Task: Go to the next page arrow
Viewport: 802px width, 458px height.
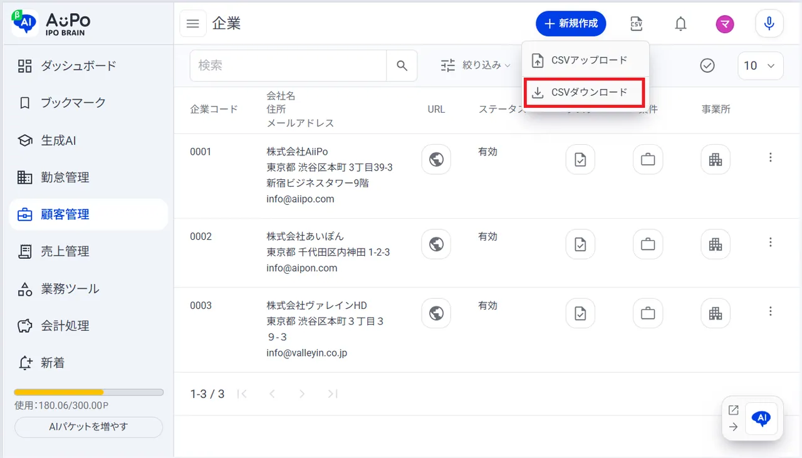Action: pyautogui.click(x=303, y=394)
